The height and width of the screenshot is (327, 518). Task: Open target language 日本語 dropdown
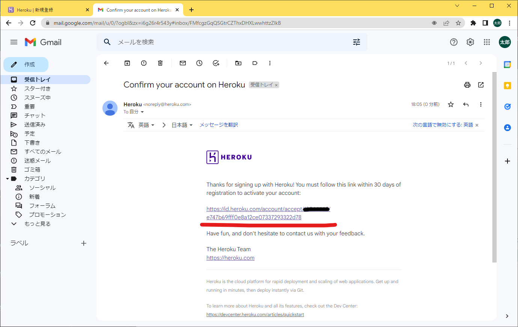(x=182, y=125)
